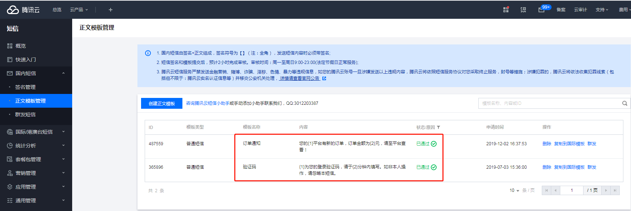Click the date 2019-12-02 16:37:53

coord(507,144)
